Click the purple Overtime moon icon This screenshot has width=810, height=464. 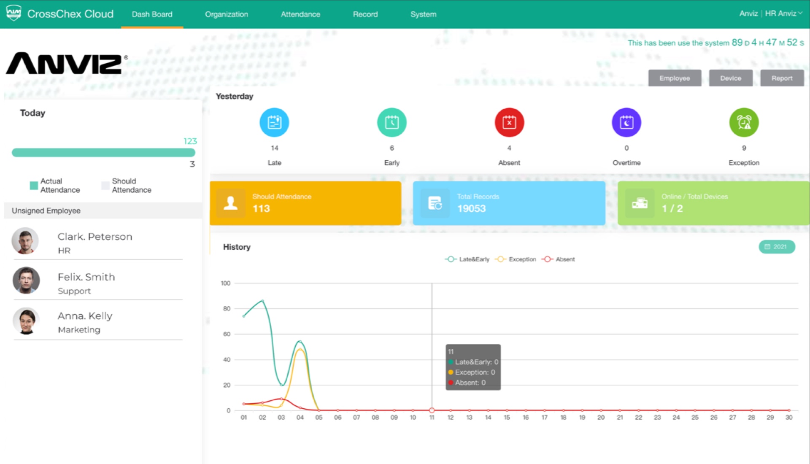pos(626,122)
